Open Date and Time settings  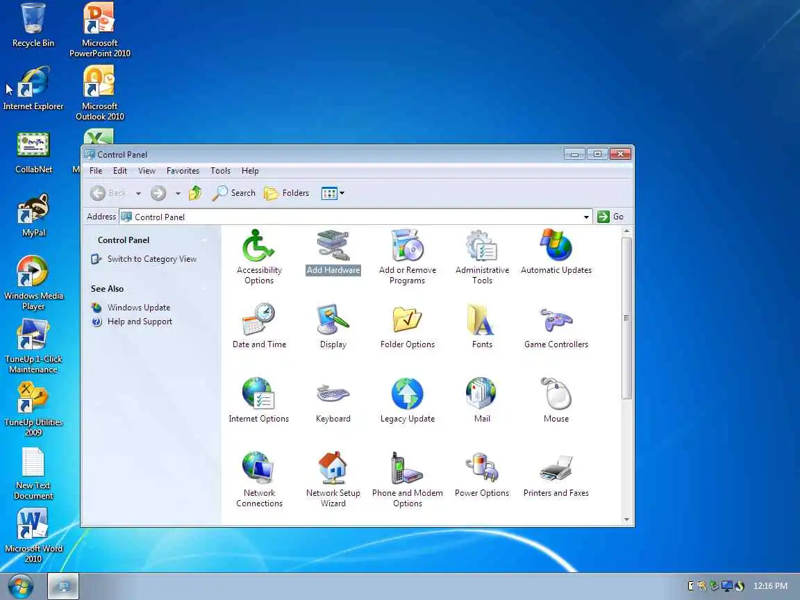(x=259, y=326)
